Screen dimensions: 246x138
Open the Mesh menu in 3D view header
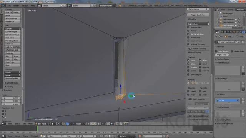click(30, 123)
